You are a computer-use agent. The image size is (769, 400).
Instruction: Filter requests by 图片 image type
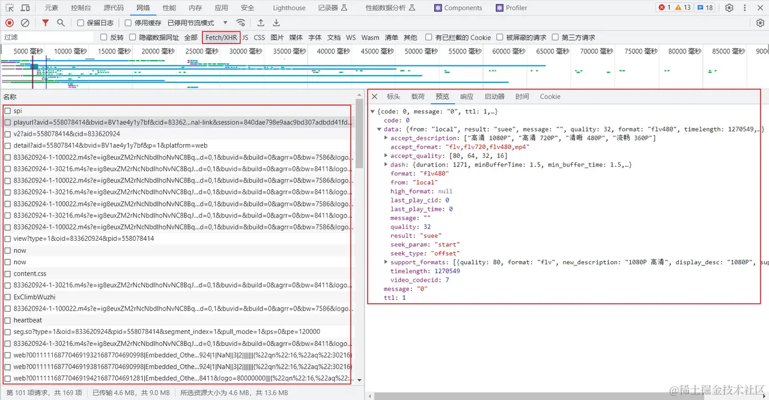[x=277, y=37]
